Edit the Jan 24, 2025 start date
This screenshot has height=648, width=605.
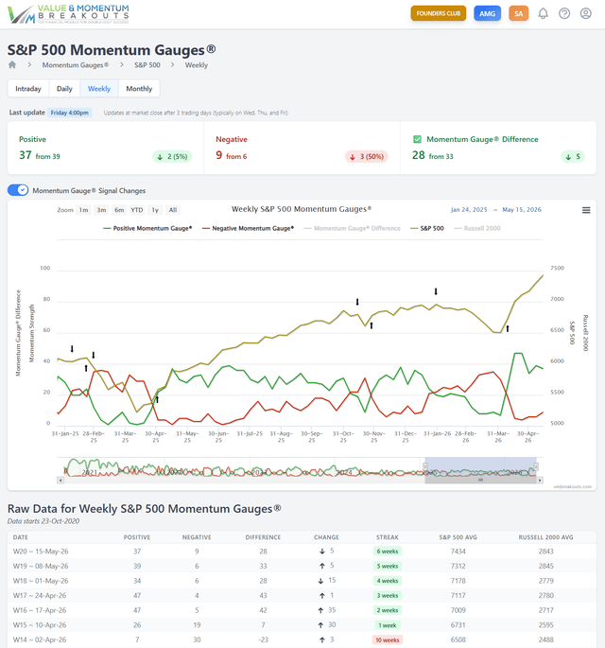(x=469, y=209)
